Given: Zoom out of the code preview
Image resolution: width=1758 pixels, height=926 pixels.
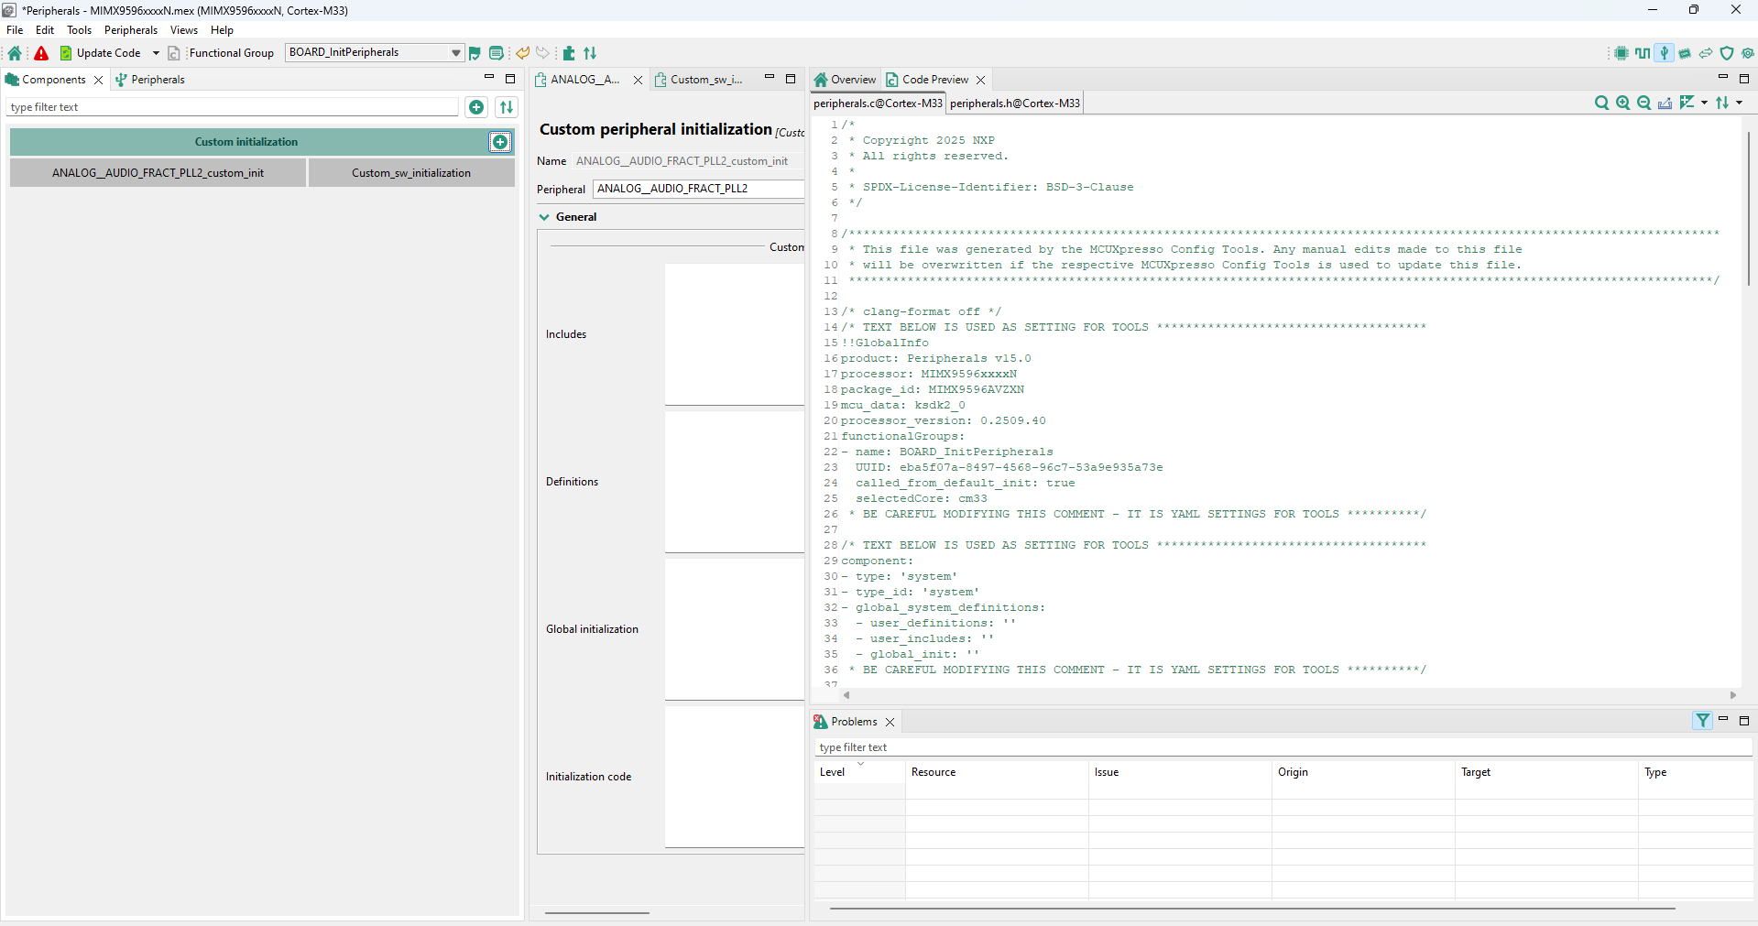Looking at the screenshot, I should [1643, 103].
